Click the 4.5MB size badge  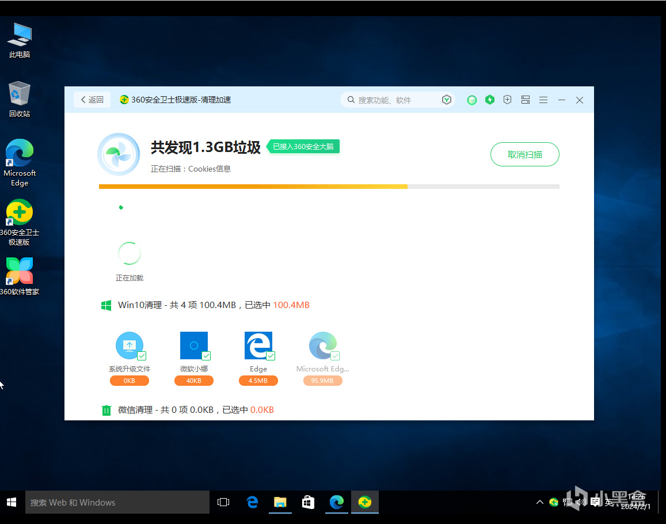tap(258, 381)
